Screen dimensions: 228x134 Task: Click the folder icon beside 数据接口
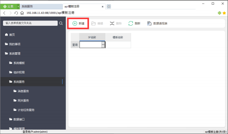[11, 119]
